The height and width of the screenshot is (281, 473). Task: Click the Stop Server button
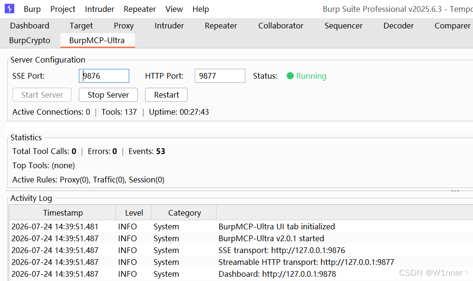pos(108,95)
